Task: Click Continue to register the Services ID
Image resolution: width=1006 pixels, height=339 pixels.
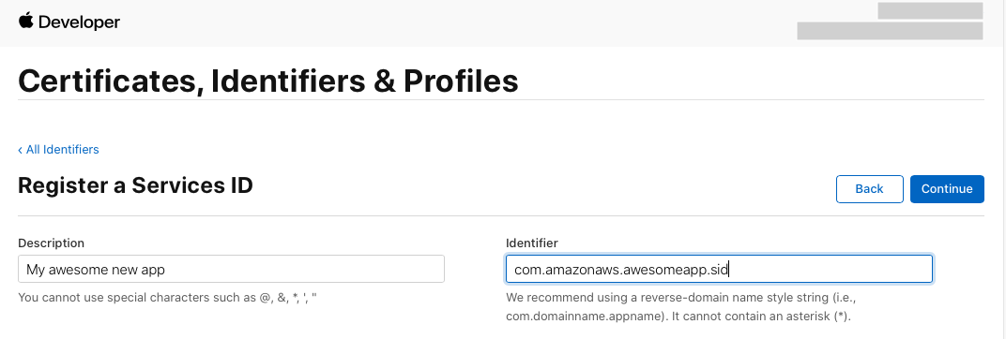Action: pyautogui.click(x=947, y=189)
